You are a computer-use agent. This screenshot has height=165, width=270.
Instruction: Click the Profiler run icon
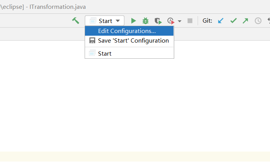171,21
